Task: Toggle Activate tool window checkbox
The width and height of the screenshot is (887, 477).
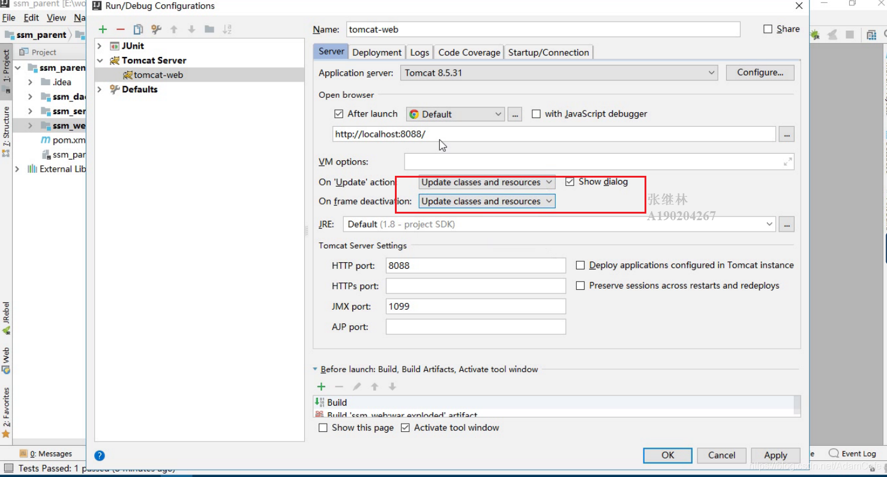Action: pyautogui.click(x=405, y=428)
